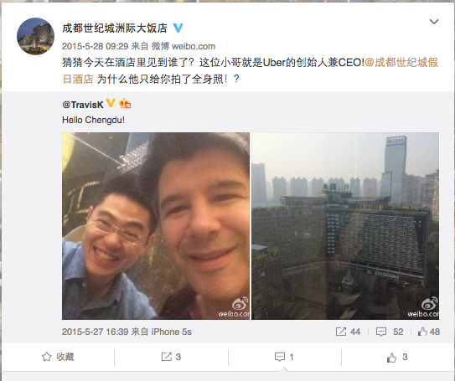Click the orange verified V badge beside TravisK

click(x=111, y=103)
